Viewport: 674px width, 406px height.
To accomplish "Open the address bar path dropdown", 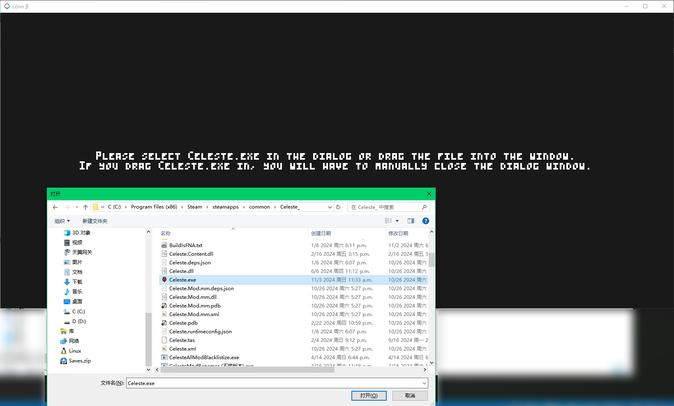I will click(x=330, y=207).
